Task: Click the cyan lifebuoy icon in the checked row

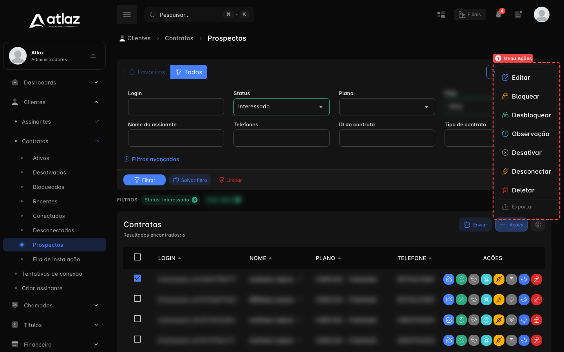Action: coord(486,279)
